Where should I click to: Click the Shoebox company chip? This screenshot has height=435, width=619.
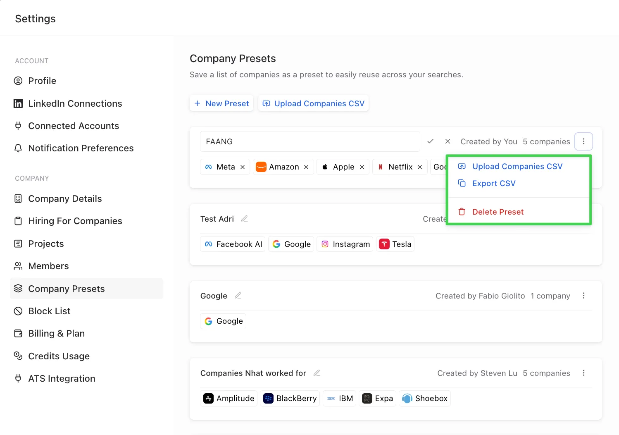425,398
